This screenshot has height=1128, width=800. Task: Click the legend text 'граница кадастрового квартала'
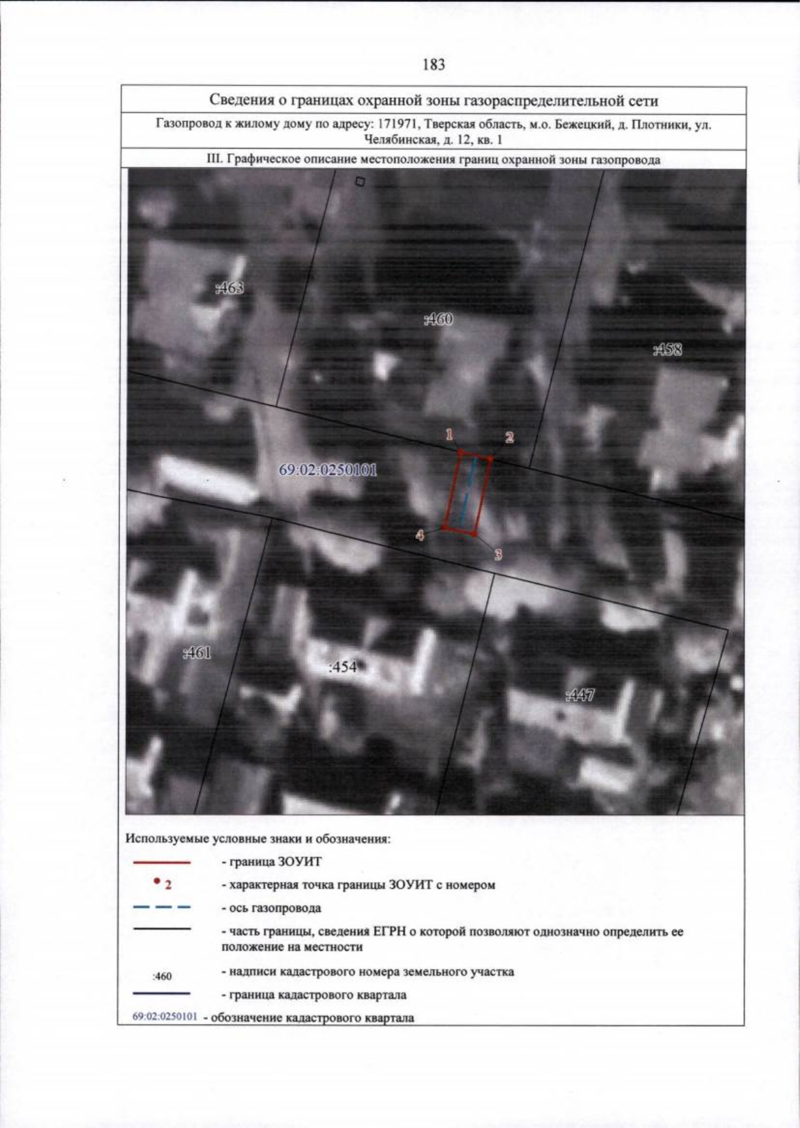click(314, 995)
